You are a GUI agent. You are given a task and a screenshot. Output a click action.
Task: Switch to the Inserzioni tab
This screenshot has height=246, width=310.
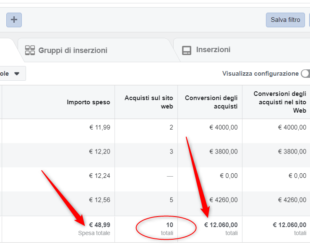[213, 50]
